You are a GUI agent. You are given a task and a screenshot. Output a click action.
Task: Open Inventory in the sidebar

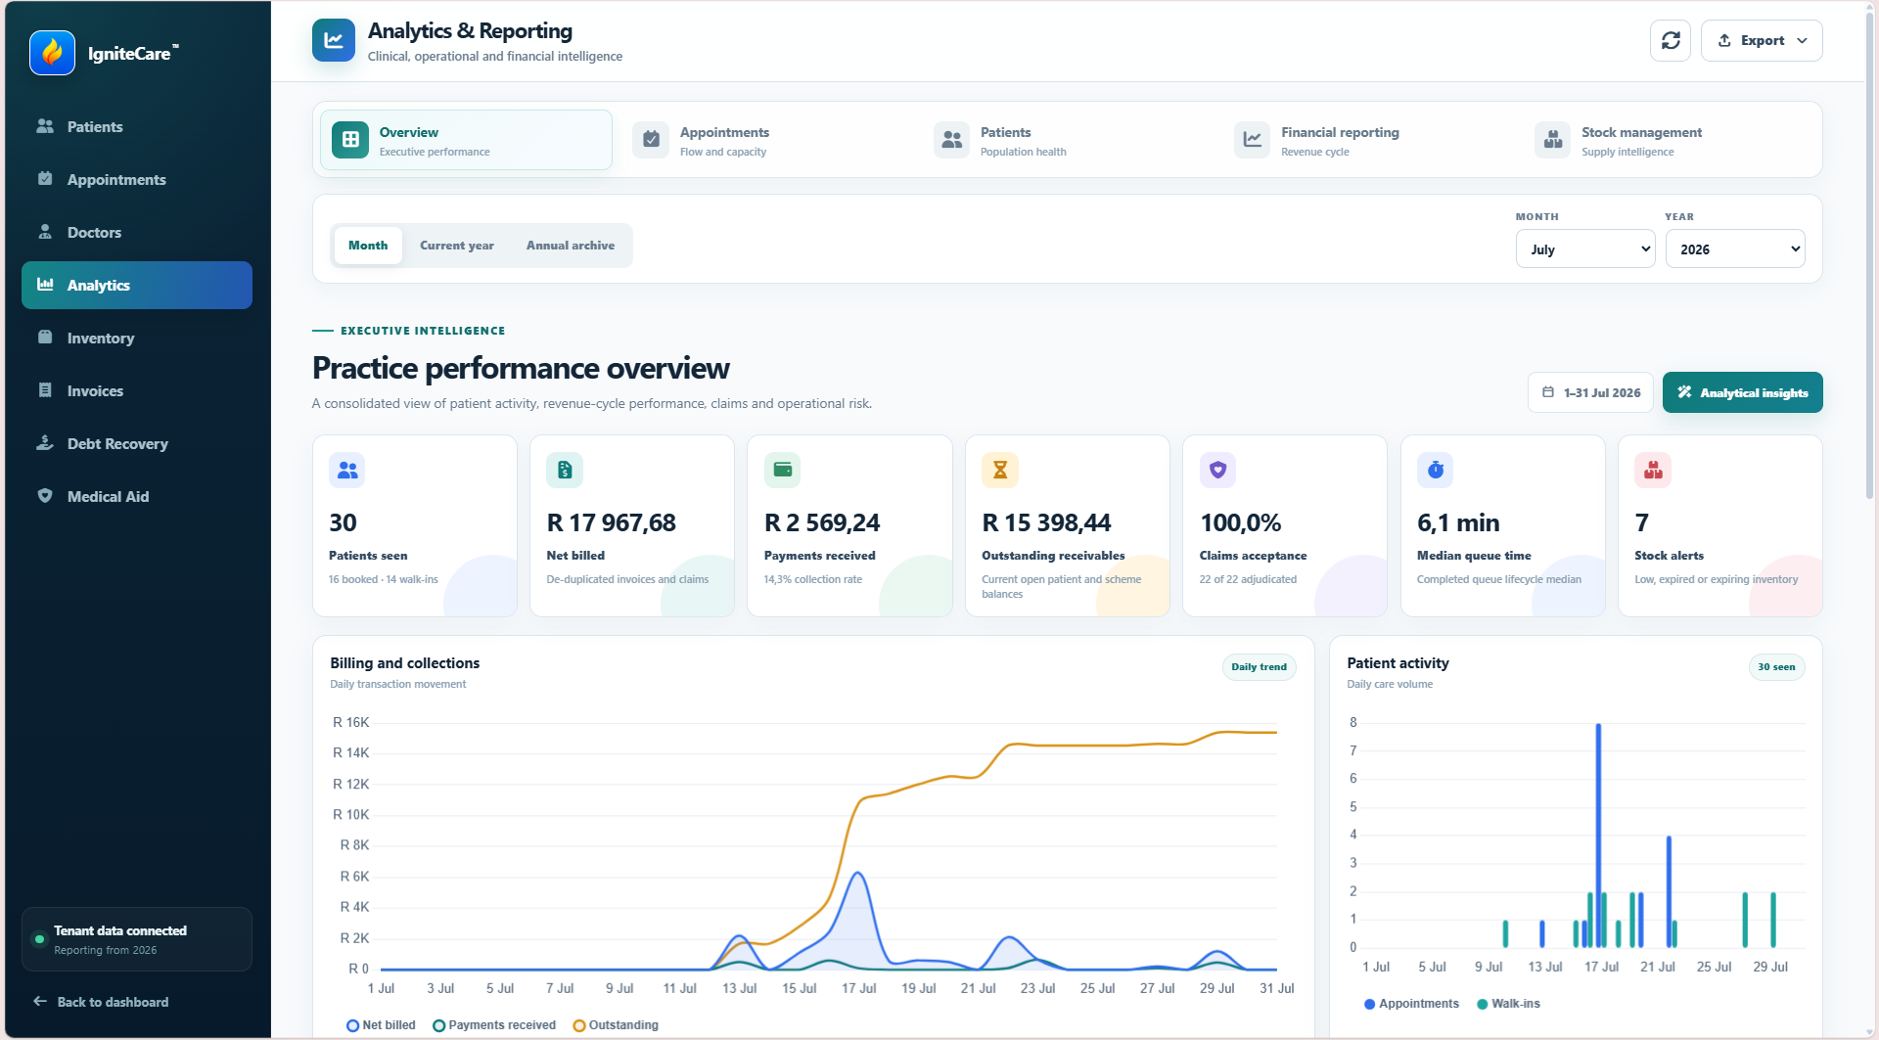tap(137, 338)
